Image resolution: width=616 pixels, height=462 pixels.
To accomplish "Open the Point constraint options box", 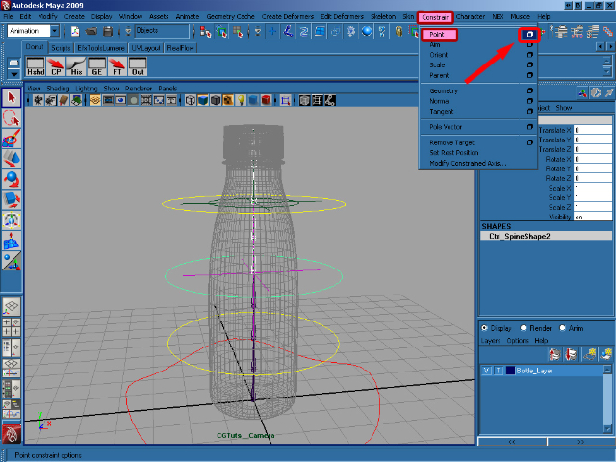I will 529,35.
